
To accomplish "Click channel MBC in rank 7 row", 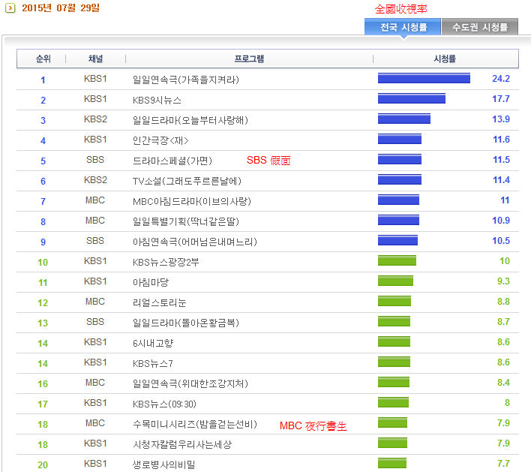I will [95, 200].
